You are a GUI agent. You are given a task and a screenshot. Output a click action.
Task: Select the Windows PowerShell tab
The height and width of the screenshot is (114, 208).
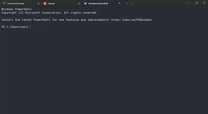click(x=102, y=4)
